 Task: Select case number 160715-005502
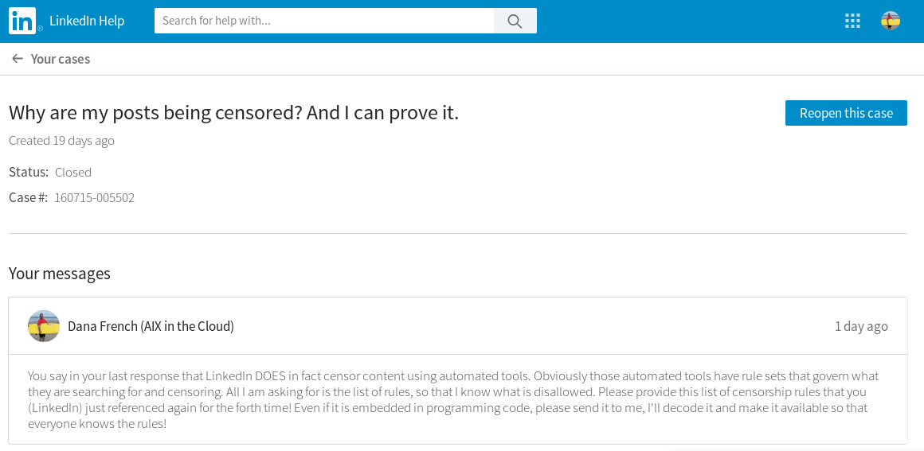(94, 198)
